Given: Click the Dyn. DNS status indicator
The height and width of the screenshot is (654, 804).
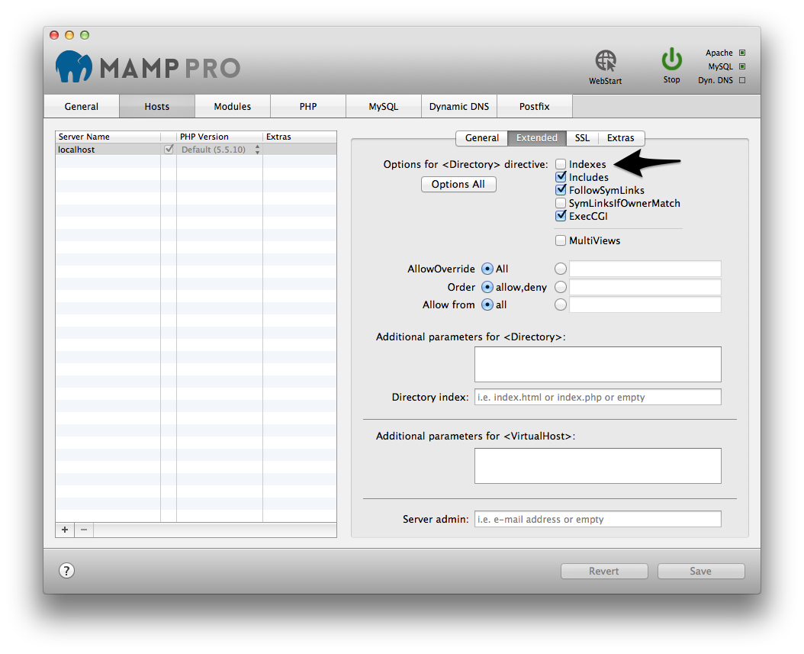Looking at the screenshot, I should click(x=741, y=80).
